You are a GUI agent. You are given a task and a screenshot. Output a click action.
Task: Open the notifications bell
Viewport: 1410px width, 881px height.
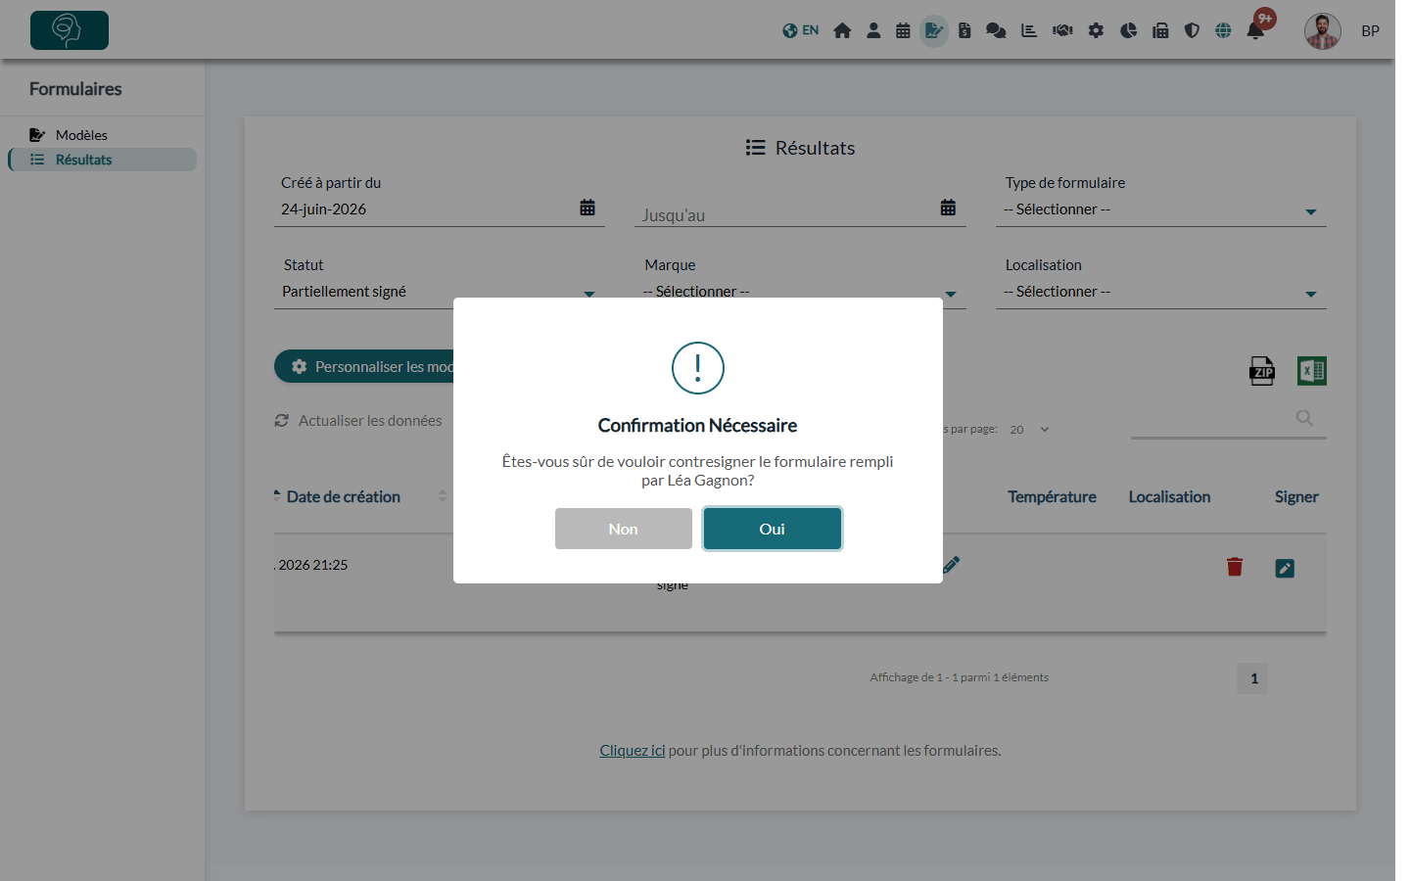click(1255, 30)
